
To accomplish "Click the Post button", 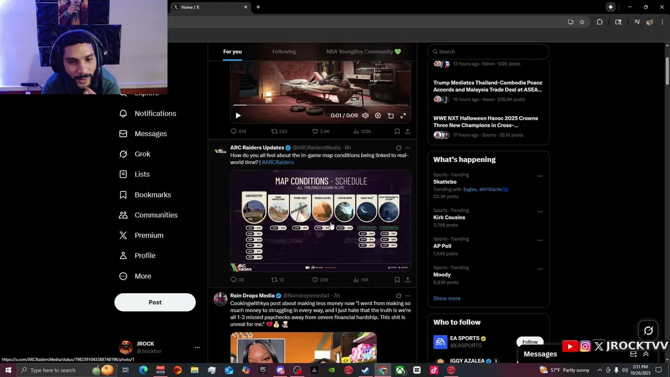I will pyautogui.click(x=155, y=302).
